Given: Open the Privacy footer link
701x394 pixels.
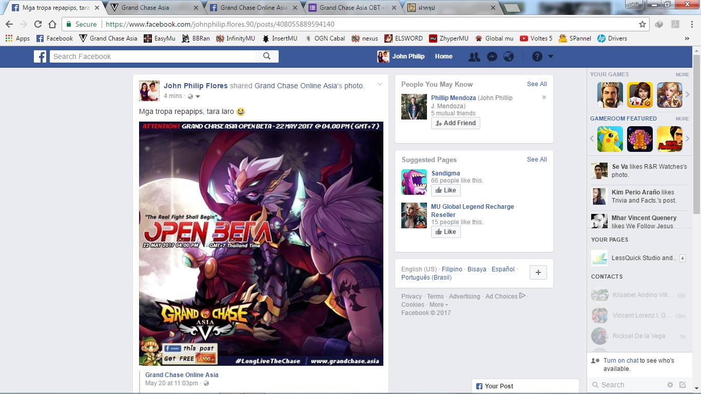Looking at the screenshot, I should [x=412, y=297].
